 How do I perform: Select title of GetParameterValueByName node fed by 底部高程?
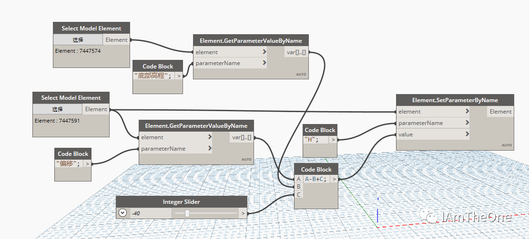point(251,41)
